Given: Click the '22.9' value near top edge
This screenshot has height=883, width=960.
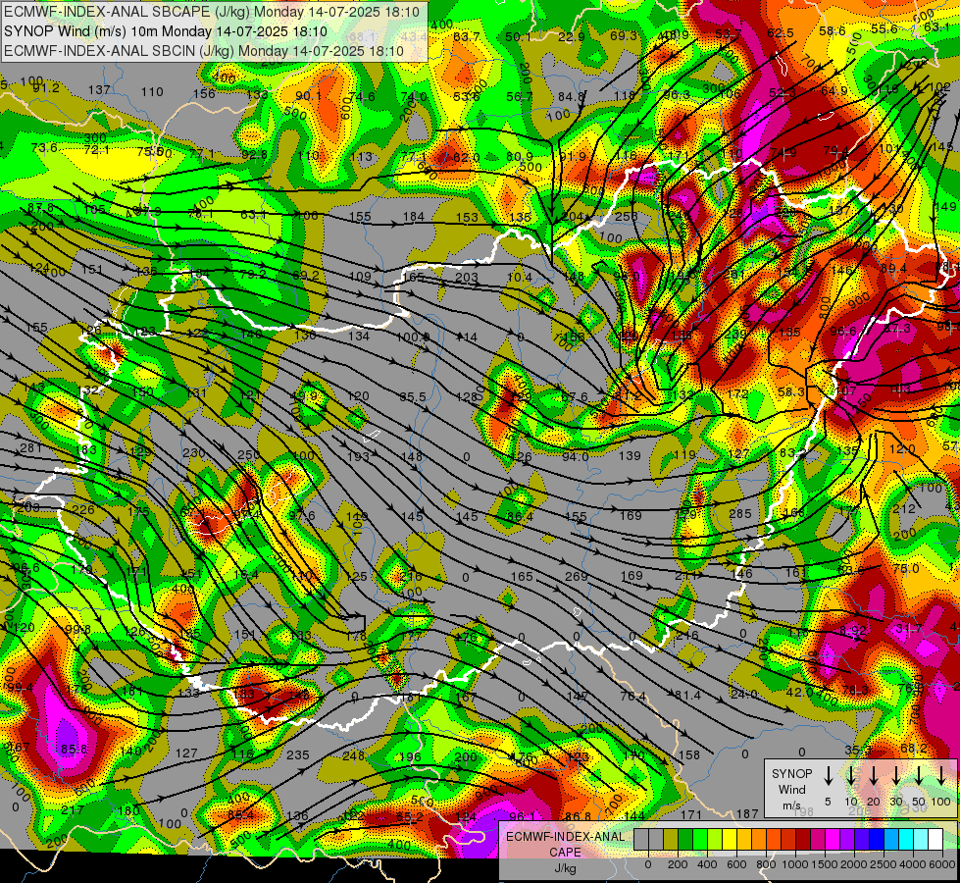Looking at the screenshot, I should [572, 36].
